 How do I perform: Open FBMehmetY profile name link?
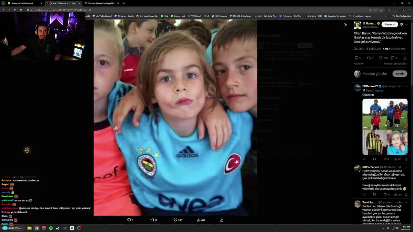pos(370,86)
